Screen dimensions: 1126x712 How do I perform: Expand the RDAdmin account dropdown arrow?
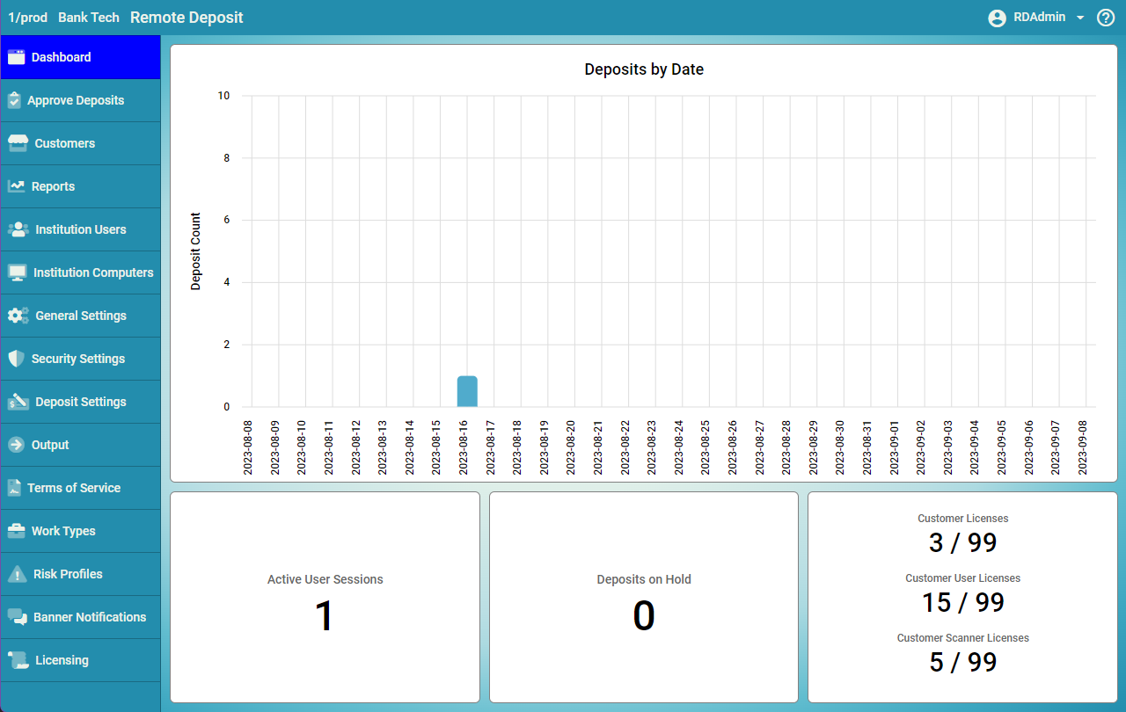coord(1080,17)
